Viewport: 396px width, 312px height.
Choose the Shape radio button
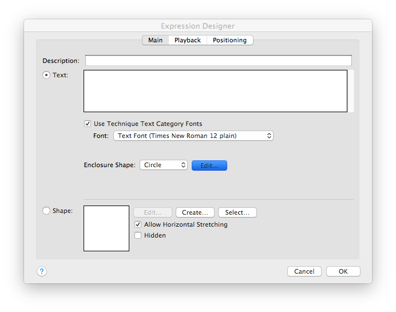(47, 211)
